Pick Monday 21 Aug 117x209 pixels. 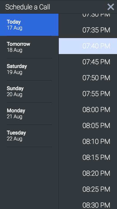(x=29, y=113)
